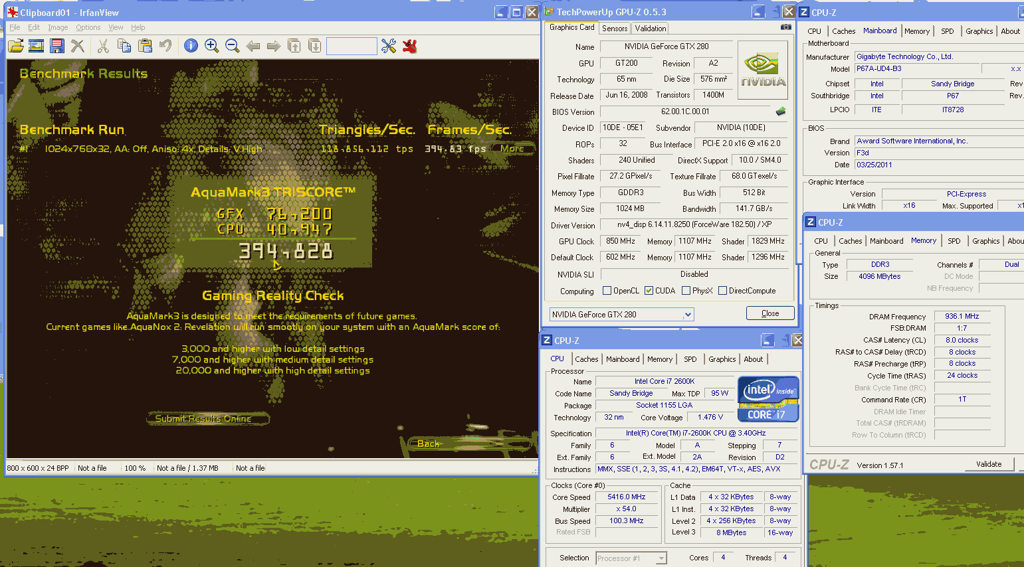Click the Paste clipboard icon in IrfanView

[145, 46]
